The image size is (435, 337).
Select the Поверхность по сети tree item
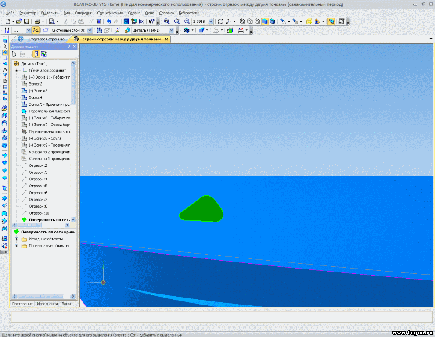coord(49,220)
